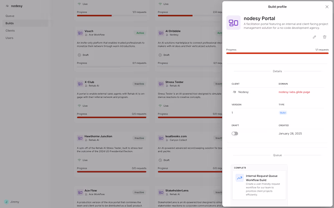
Task: Click the folder icon beside Ace Workflow on Vouch
Action: pos(86,35)
